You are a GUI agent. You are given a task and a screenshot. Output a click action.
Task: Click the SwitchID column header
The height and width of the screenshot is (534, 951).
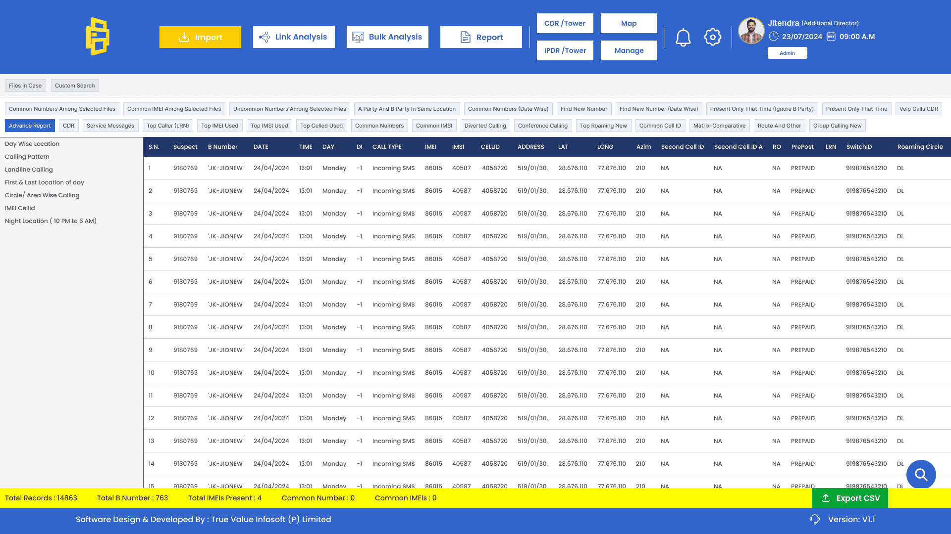click(859, 147)
